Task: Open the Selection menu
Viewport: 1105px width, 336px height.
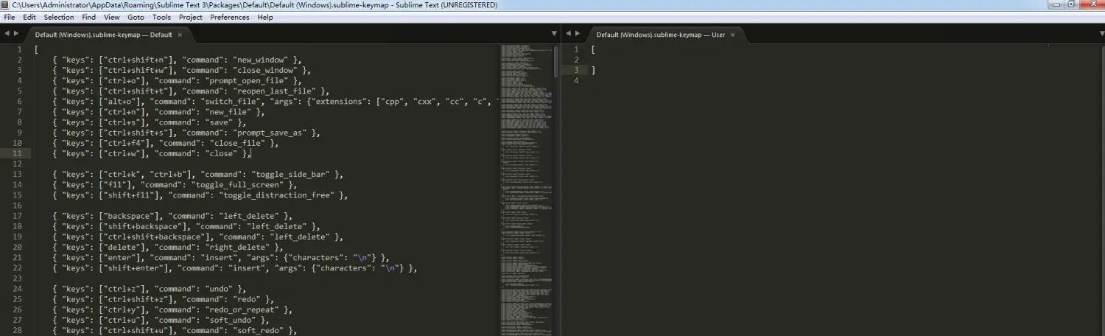Action: pos(59,17)
